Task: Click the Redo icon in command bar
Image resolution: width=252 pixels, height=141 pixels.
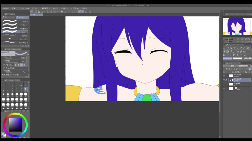Action: 51,12
